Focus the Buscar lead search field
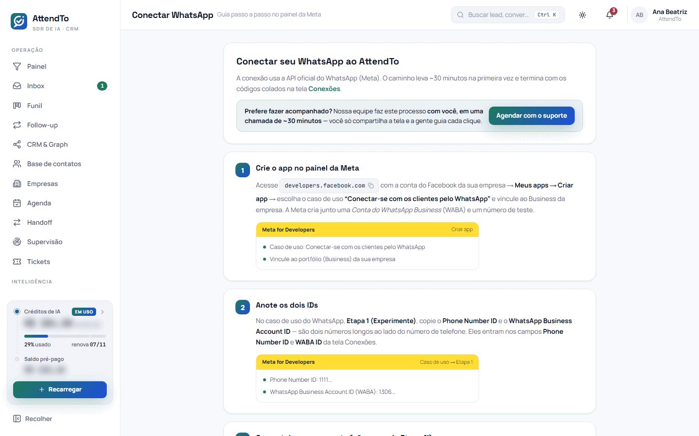Viewport: 699px width, 436px height. tap(508, 15)
